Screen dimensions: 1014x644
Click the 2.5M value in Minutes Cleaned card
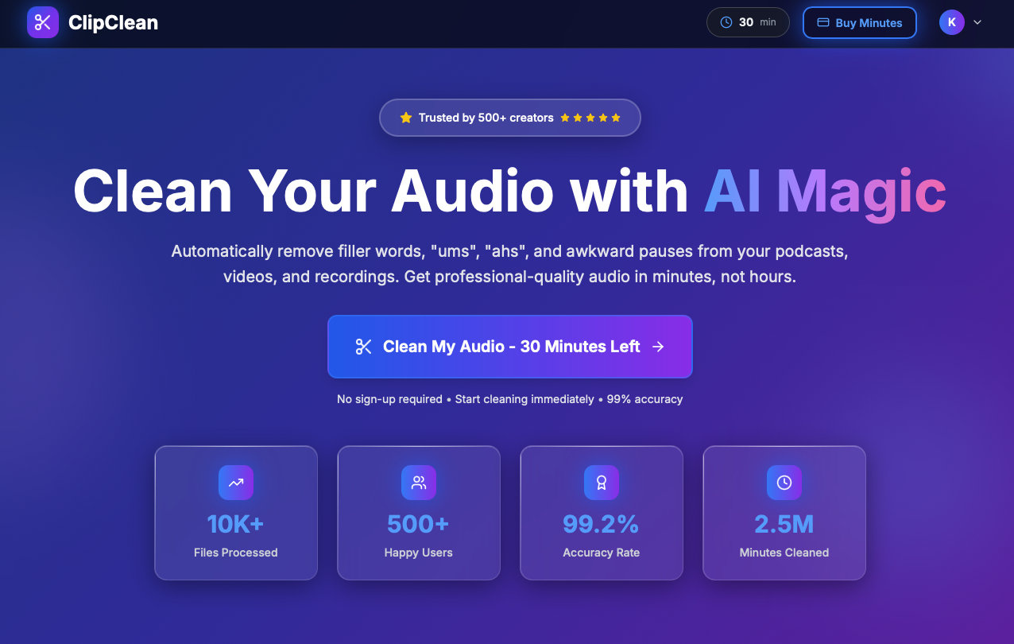(x=784, y=524)
